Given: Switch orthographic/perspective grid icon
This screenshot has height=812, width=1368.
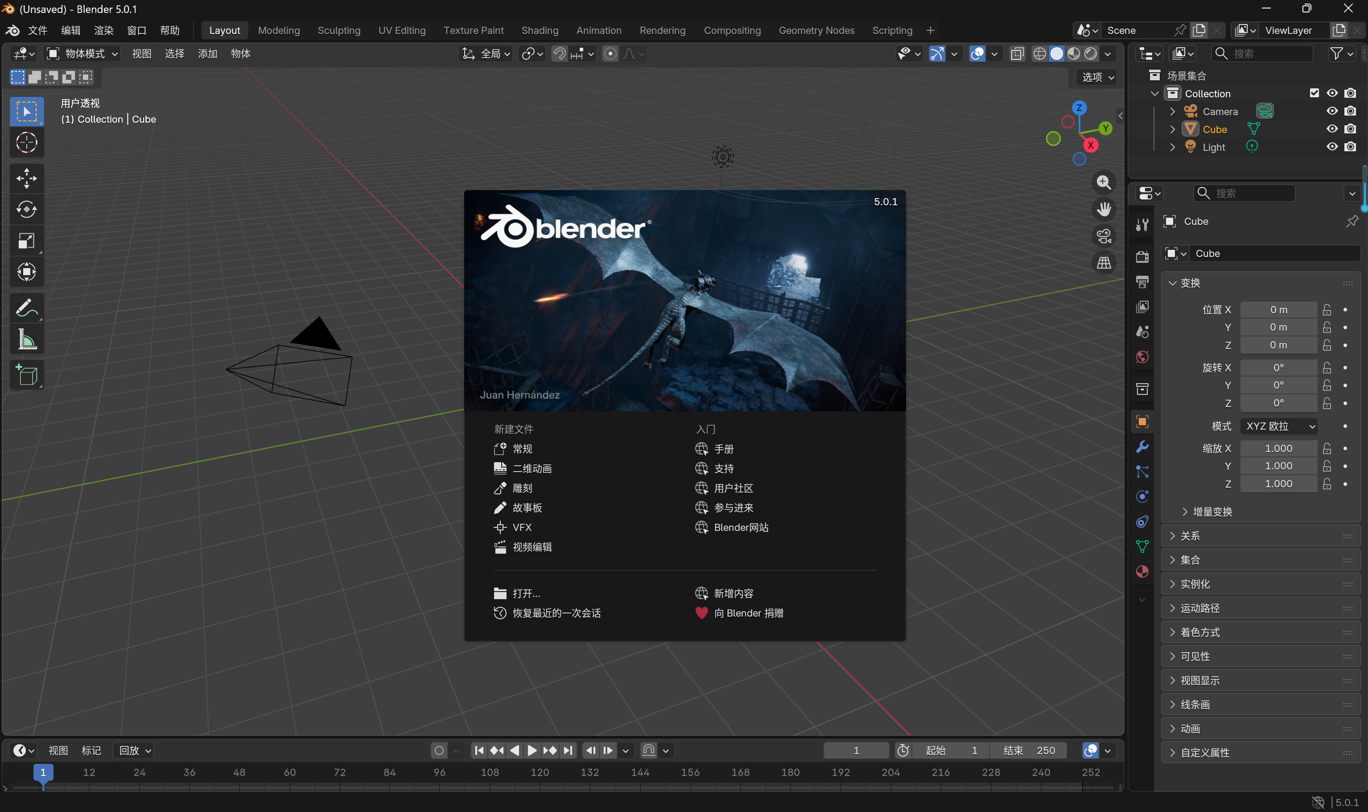Looking at the screenshot, I should 1104,263.
